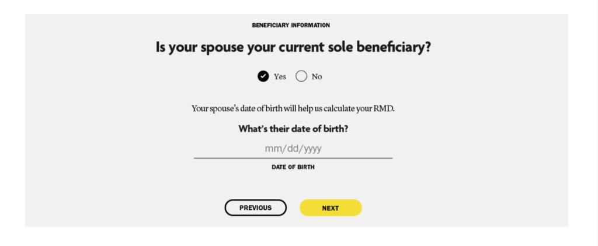The width and height of the screenshot is (598, 246).
Task: Click the black checkmark circle icon
Action: (263, 76)
